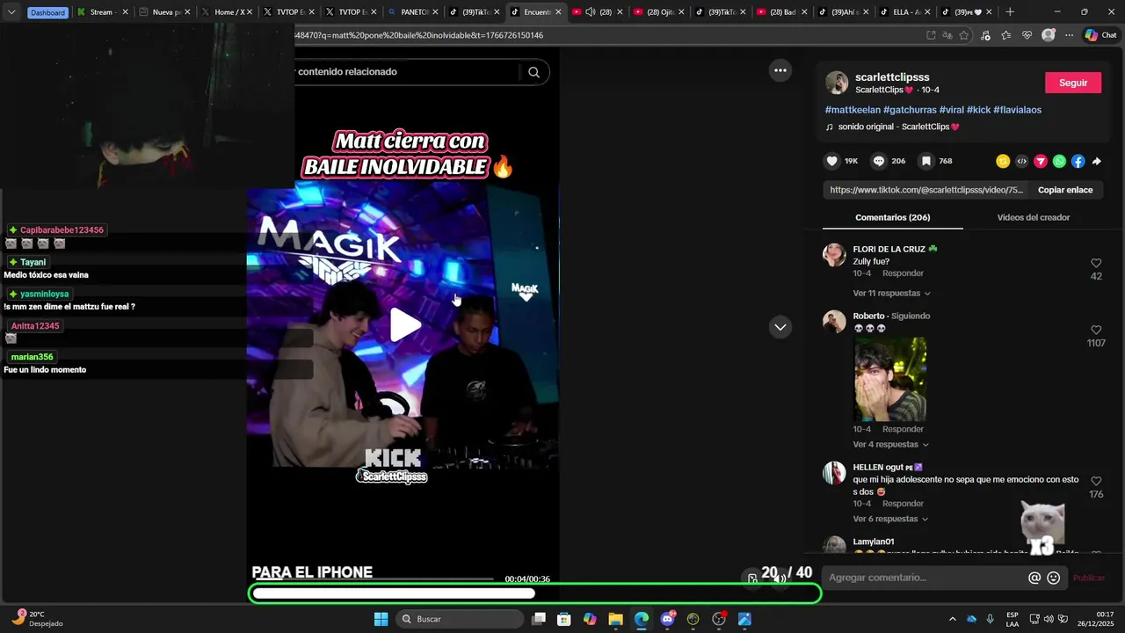1125x633 pixels.
Task: Select the Comentarios (206) tab
Action: click(892, 217)
